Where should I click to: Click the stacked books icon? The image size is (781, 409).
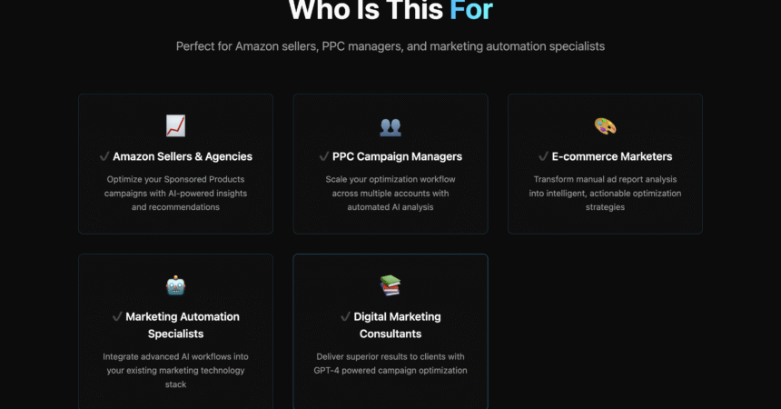point(390,285)
